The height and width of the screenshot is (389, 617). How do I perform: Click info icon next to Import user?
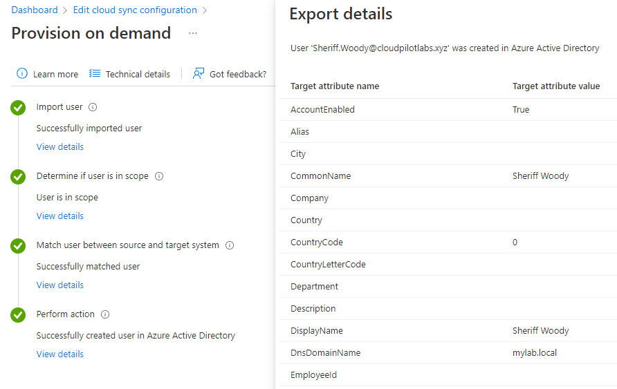coord(93,107)
